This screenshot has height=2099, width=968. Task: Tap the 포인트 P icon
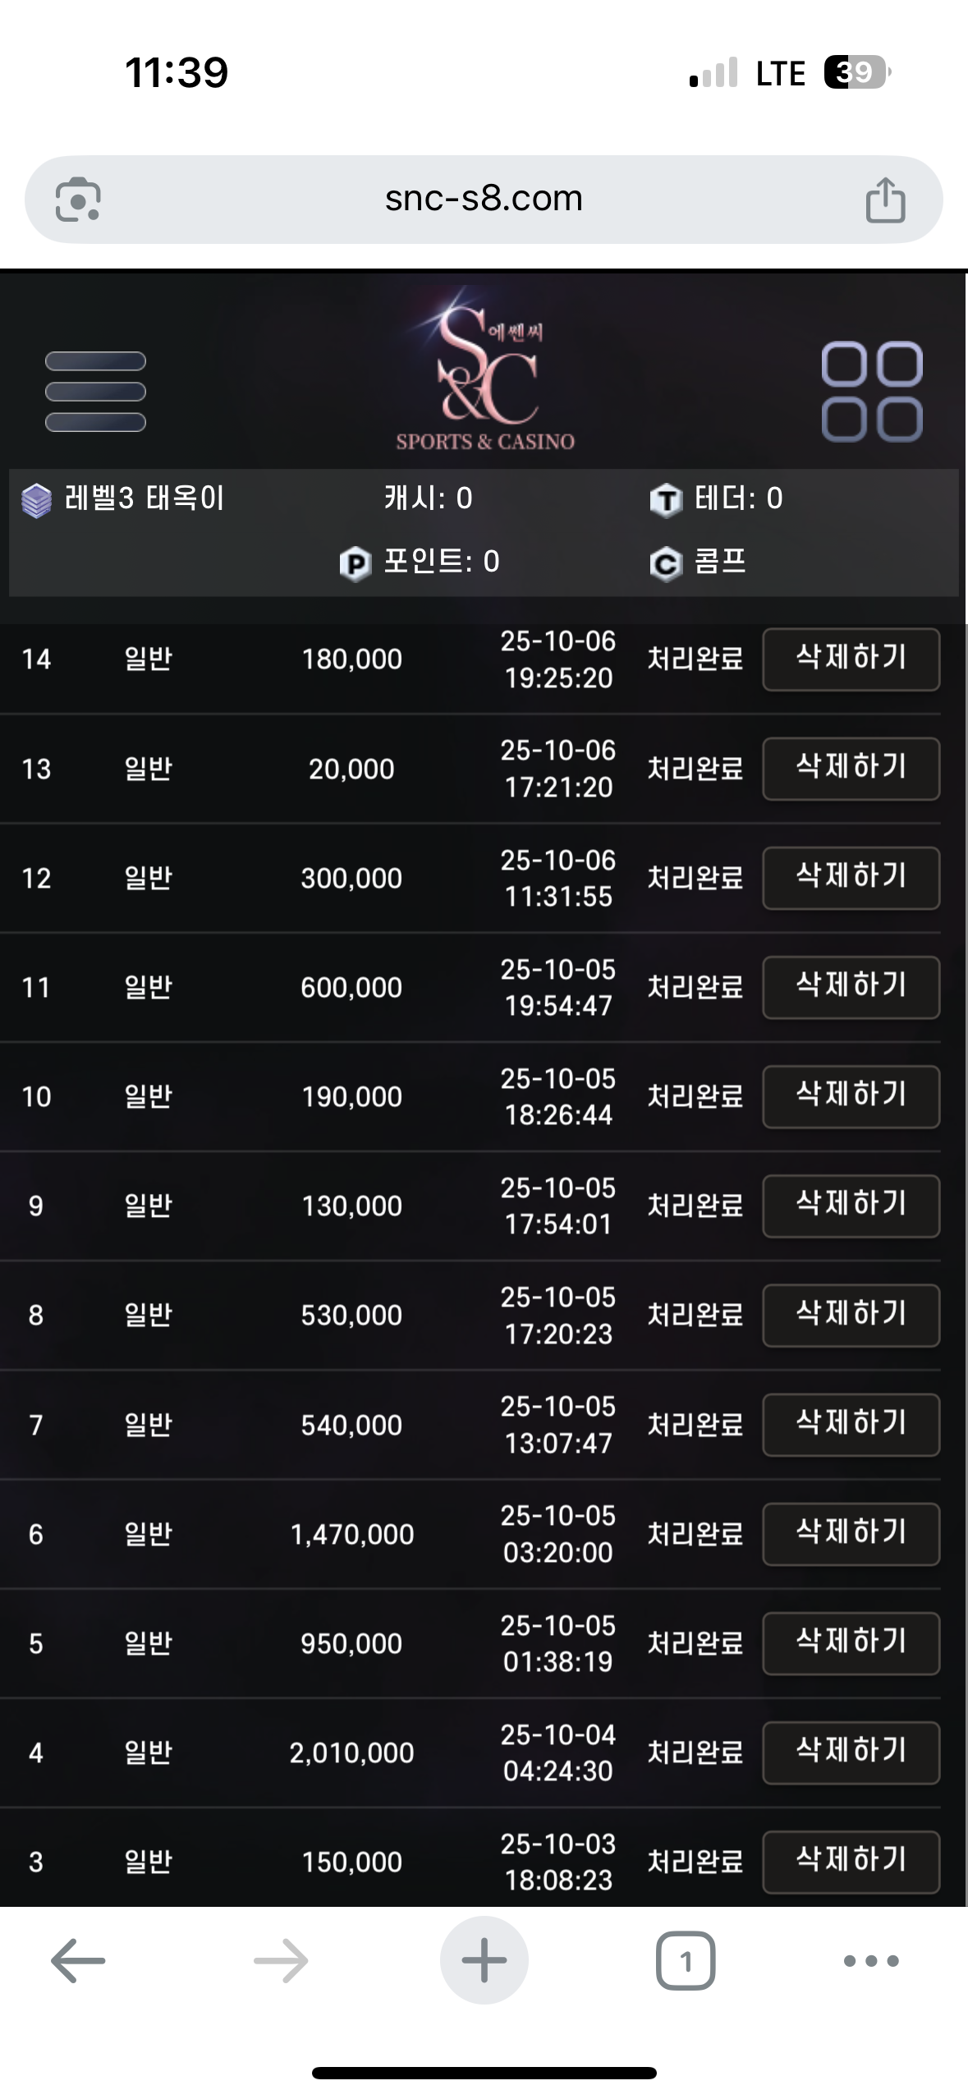pyautogui.click(x=355, y=563)
